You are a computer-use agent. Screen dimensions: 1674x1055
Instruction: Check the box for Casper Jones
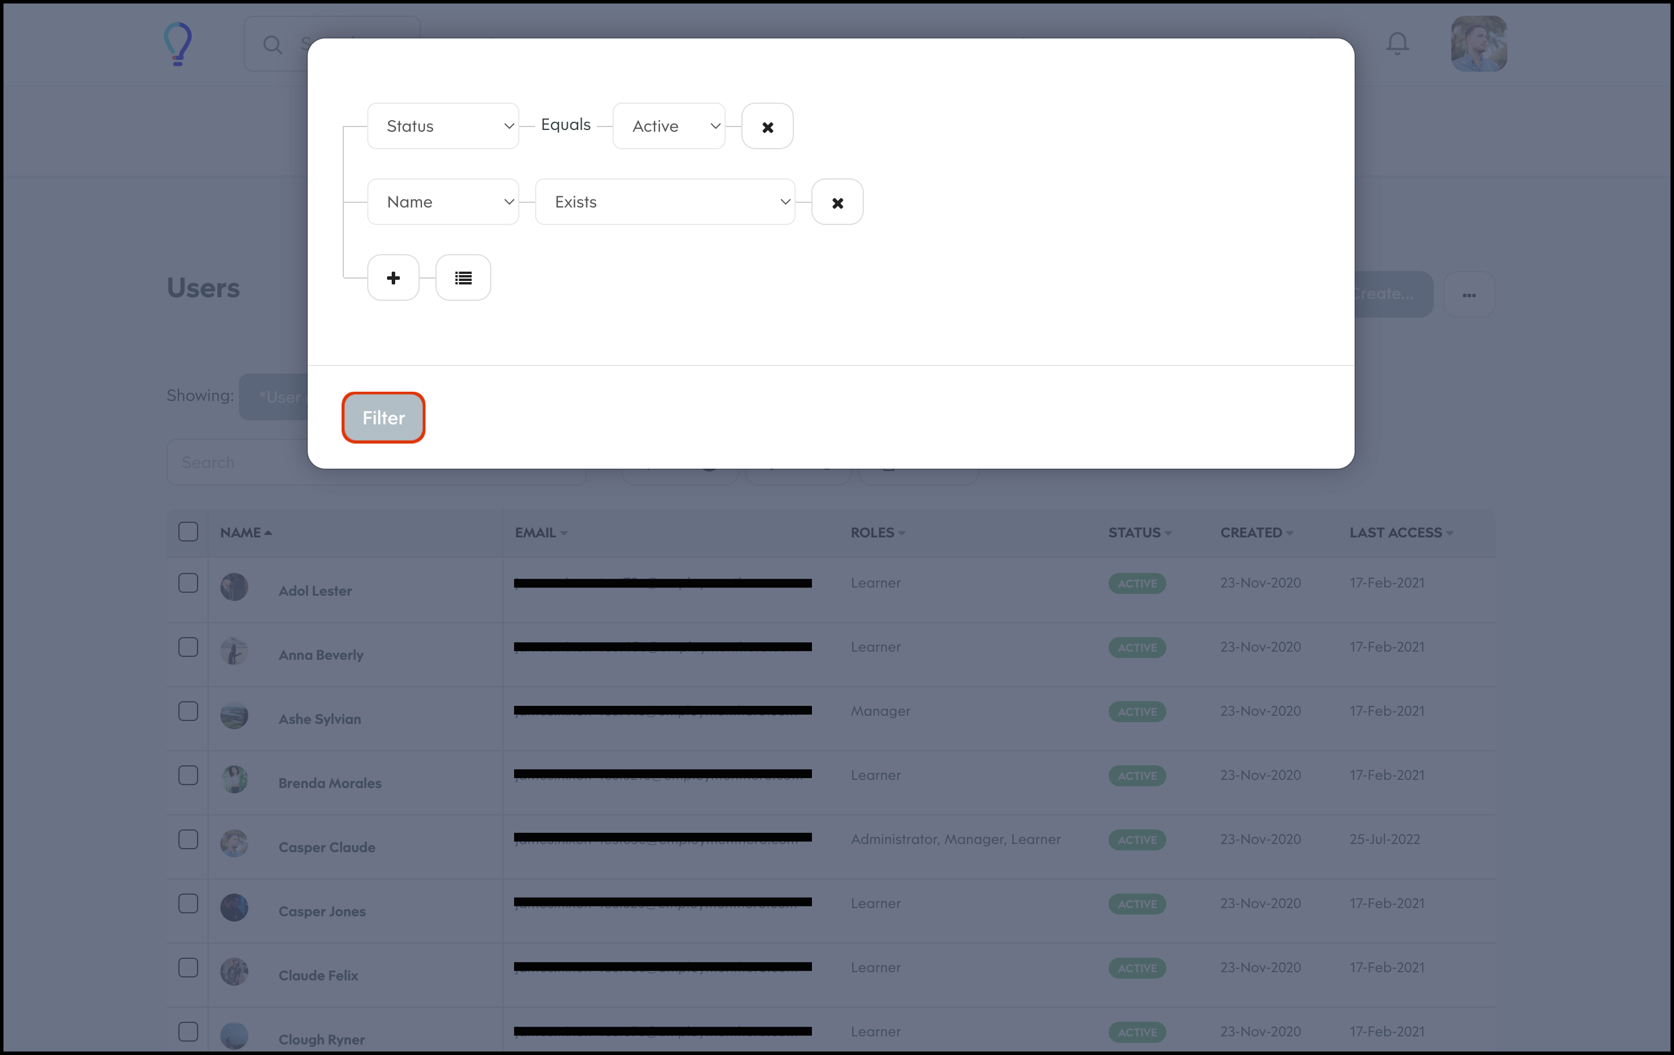pos(188,903)
